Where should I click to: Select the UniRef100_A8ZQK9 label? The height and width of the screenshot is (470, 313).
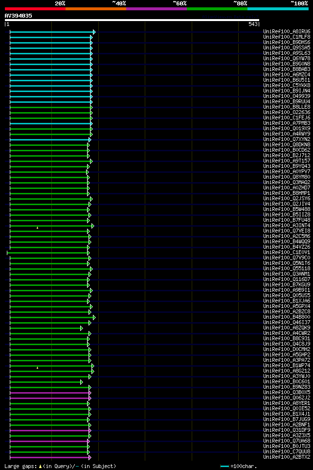coord(287,328)
